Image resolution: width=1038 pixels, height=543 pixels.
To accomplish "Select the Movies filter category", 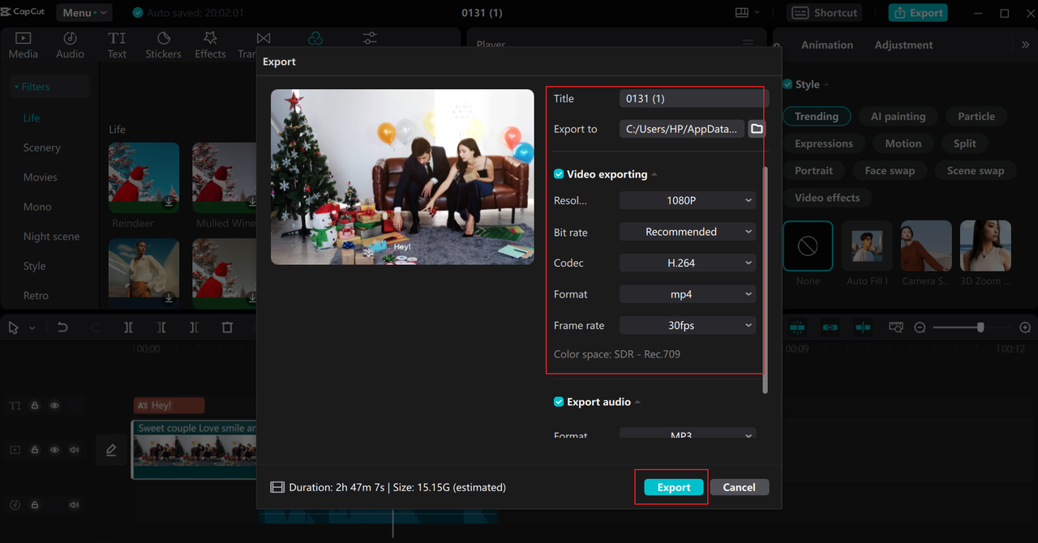I will pos(41,177).
